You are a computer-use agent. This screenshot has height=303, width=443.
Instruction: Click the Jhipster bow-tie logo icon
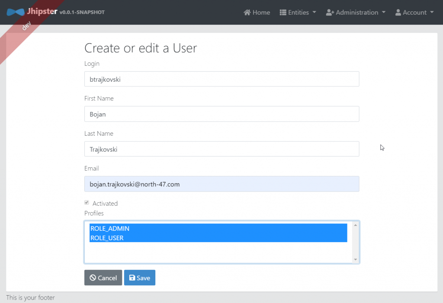[x=15, y=12]
